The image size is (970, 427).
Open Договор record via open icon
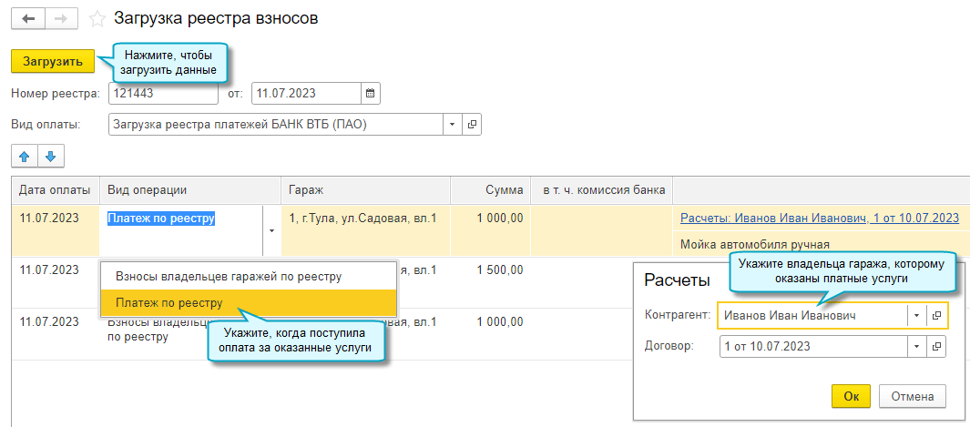tap(936, 346)
